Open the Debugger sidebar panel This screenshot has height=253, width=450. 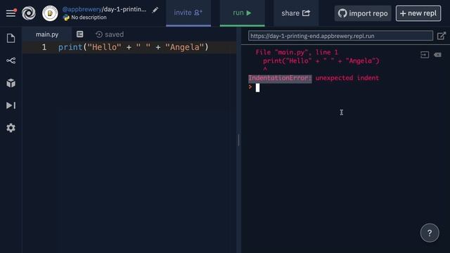[11, 105]
